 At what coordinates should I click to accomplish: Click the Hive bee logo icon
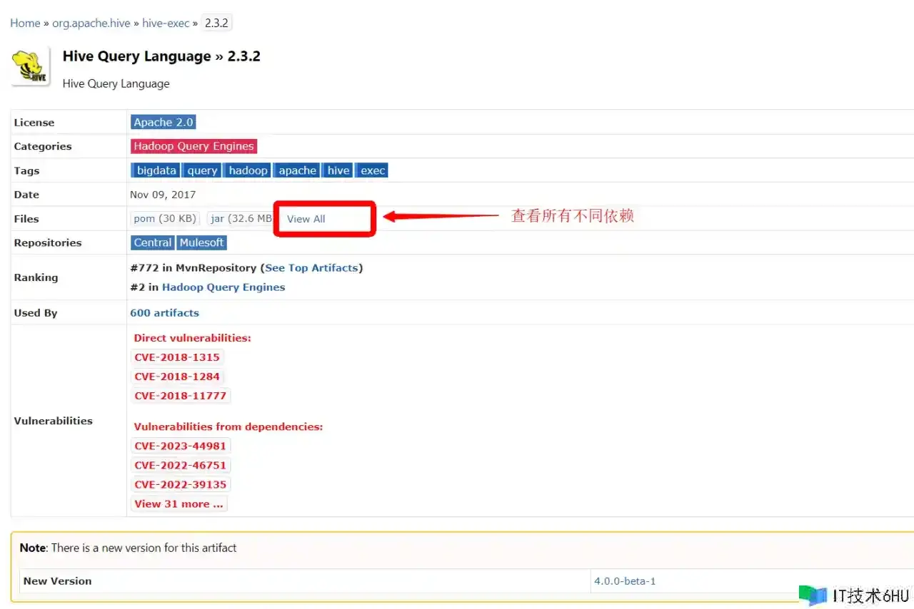tap(30, 66)
